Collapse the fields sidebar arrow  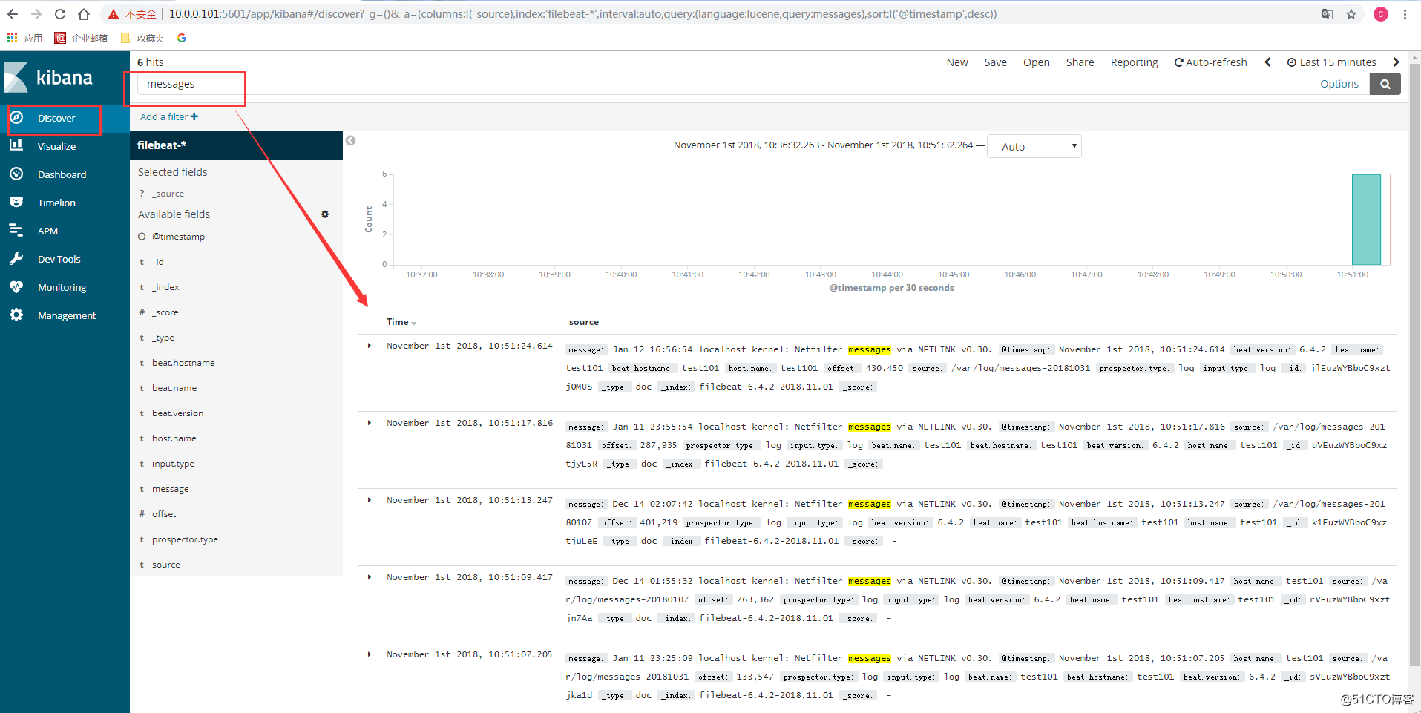click(x=350, y=140)
